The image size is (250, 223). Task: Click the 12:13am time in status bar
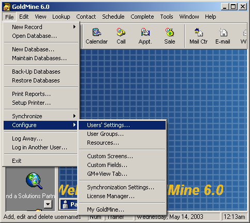click(x=234, y=217)
